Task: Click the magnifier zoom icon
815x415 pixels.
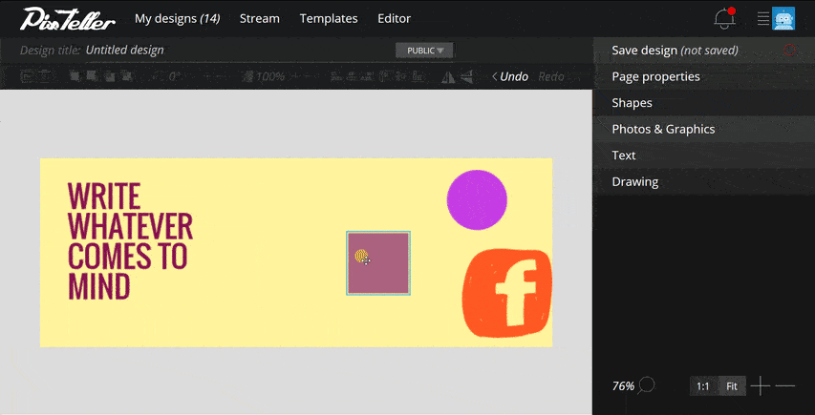Action: [647, 385]
